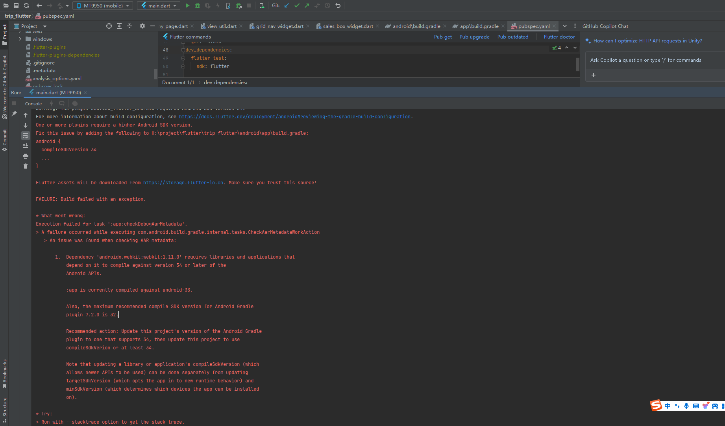Switch to sales_box_widget.dart tab
The height and width of the screenshot is (426, 725).
click(348, 26)
